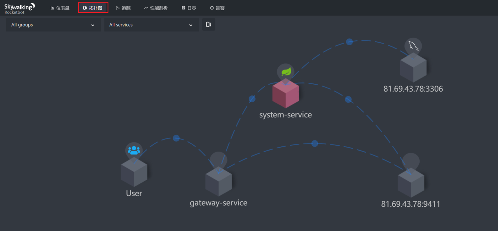Open the 日志 log tab
Viewport: 498px width, 231px height.
click(189, 8)
